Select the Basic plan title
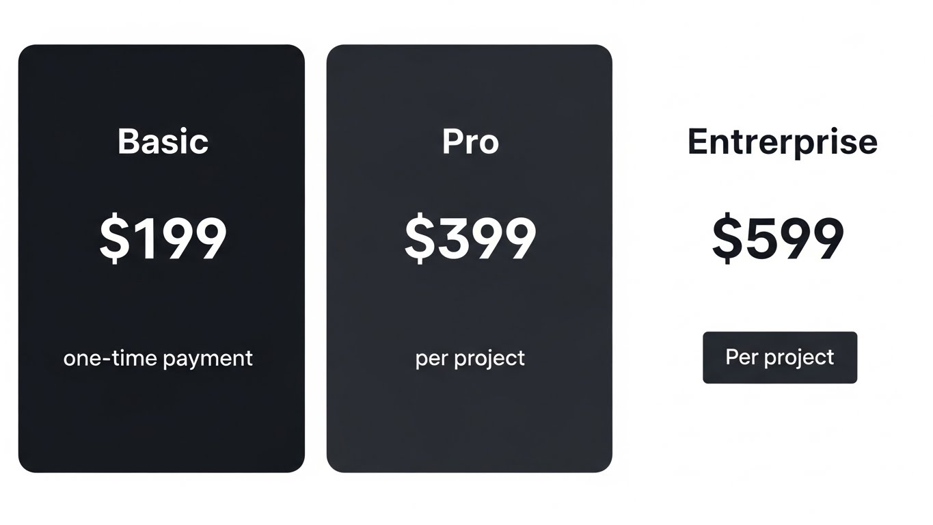 [x=163, y=142]
